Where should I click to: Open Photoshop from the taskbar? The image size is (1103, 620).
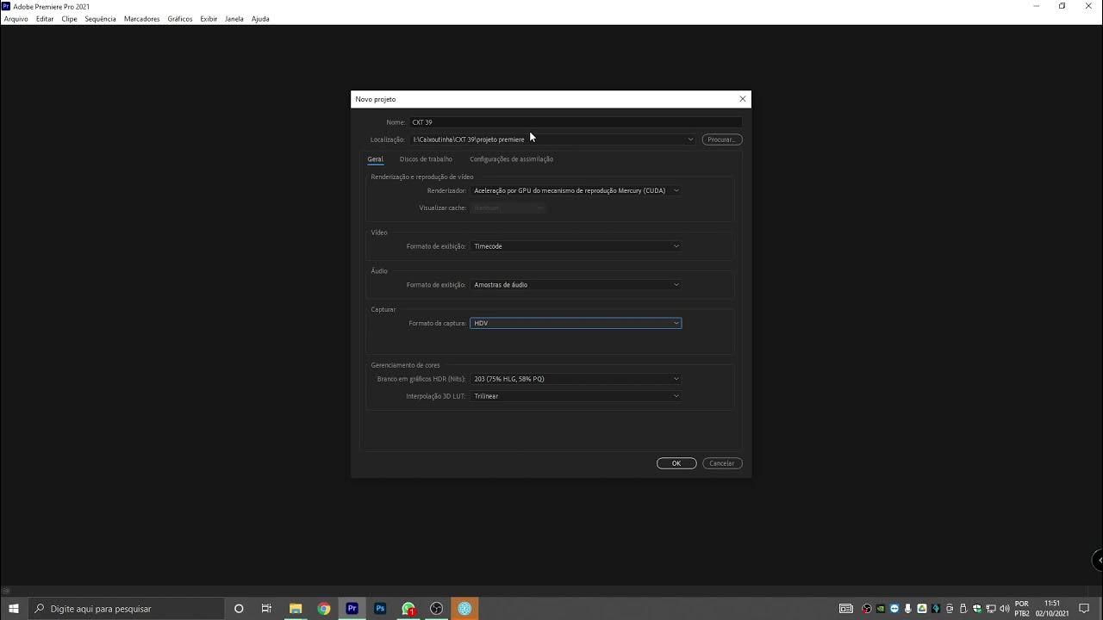pos(380,609)
